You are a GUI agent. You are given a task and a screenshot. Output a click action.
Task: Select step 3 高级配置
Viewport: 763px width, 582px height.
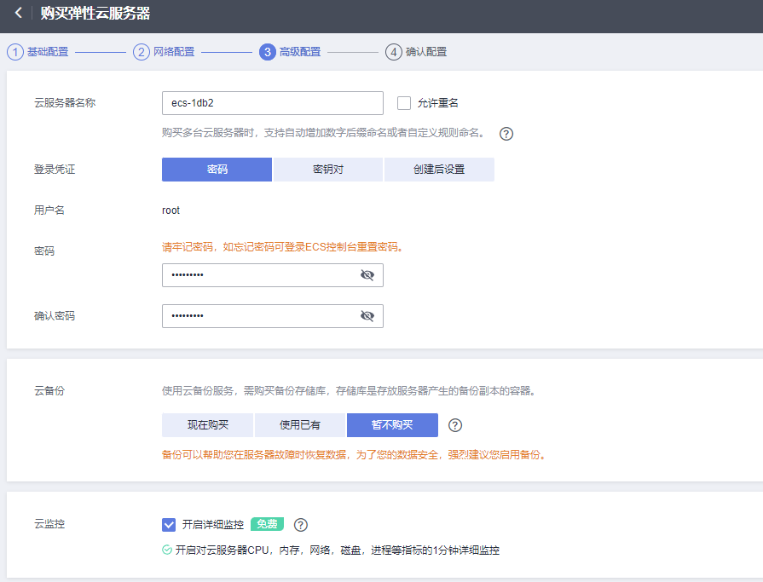pos(290,52)
